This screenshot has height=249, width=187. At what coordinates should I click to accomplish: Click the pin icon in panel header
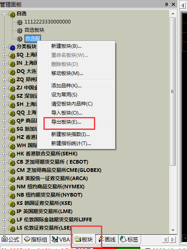[x=166, y=5]
